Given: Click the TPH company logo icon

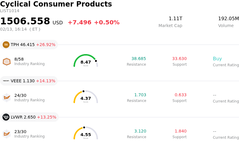Looking at the screenshot, I should click(6, 45).
